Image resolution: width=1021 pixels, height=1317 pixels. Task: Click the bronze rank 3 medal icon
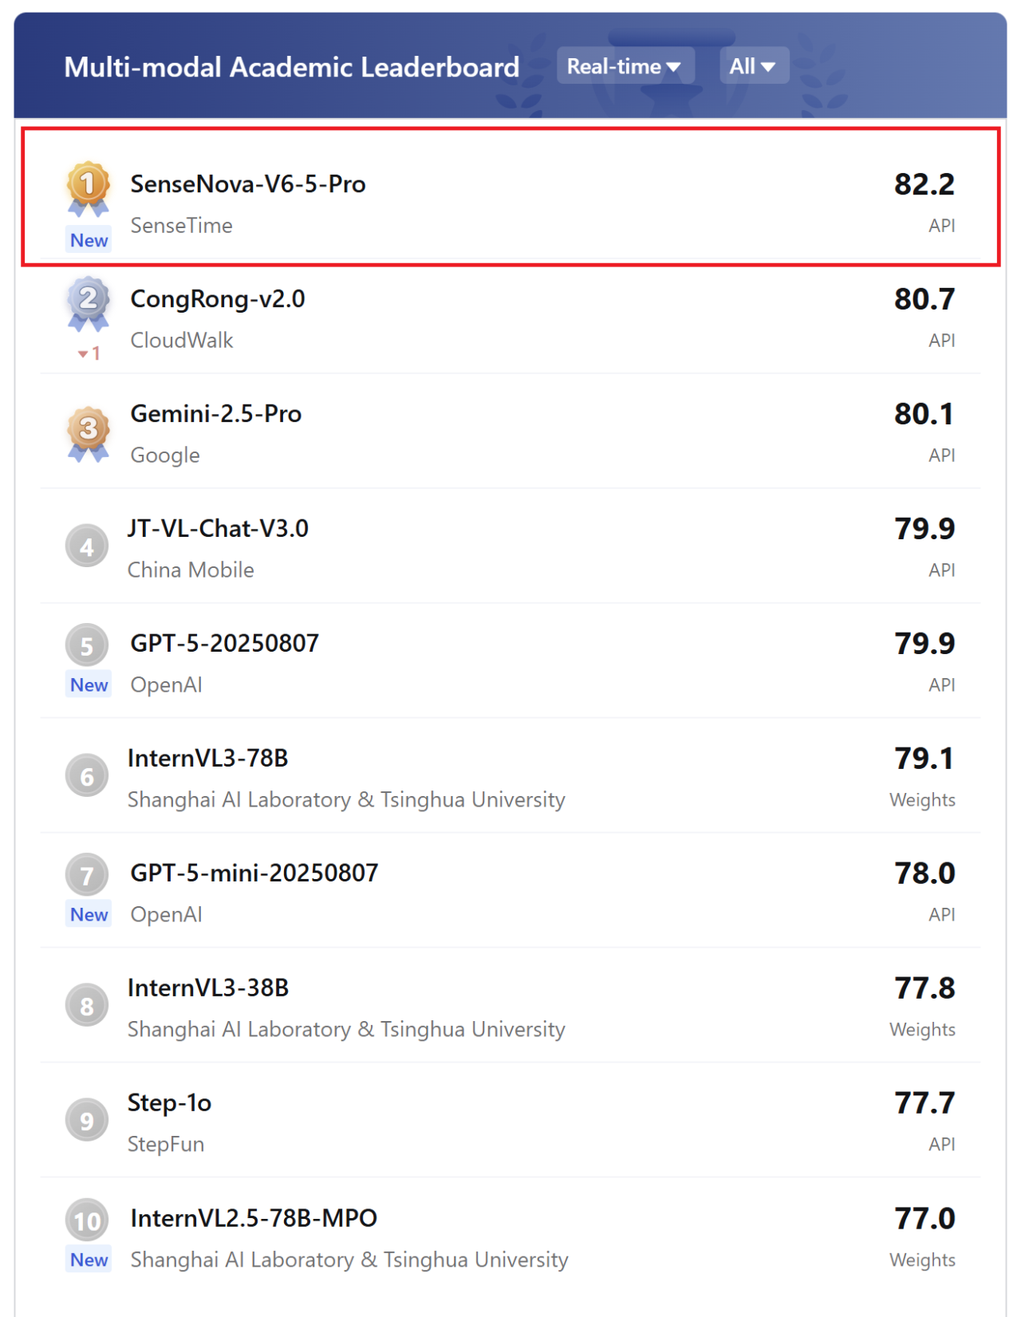tap(88, 435)
